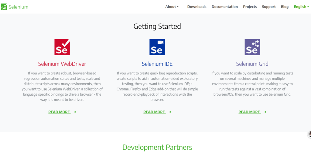Image resolution: width=311 pixels, height=161 pixels.
Task: Click the red Selenium WebDriver icon
Action: point(62,47)
